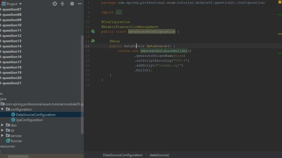Expand the ds folder arrow
The height and width of the screenshot is (158, 282).
pyautogui.click(x=2, y=130)
